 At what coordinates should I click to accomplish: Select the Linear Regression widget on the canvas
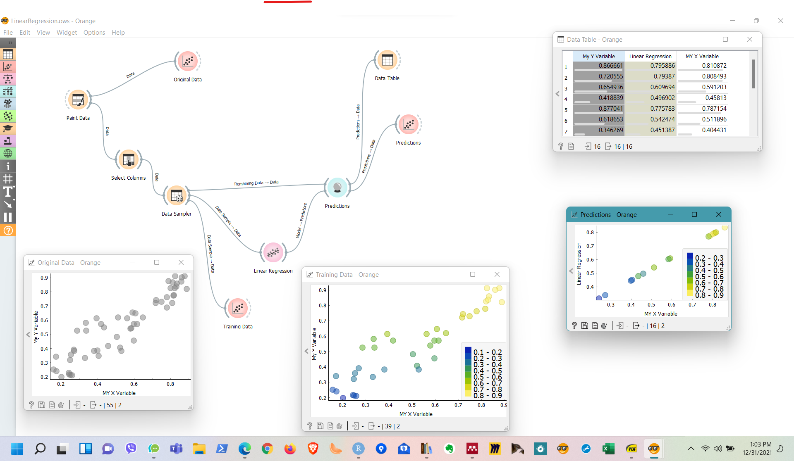[273, 252]
